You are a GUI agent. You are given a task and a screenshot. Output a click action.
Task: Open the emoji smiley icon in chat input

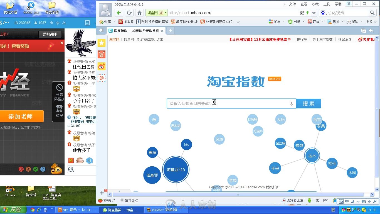[x=71, y=169]
